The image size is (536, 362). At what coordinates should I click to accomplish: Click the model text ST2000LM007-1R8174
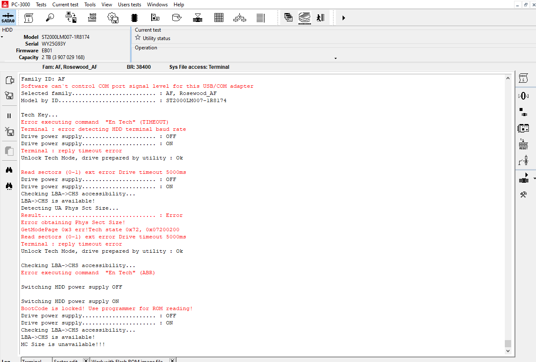pyautogui.click(x=66, y=37)
